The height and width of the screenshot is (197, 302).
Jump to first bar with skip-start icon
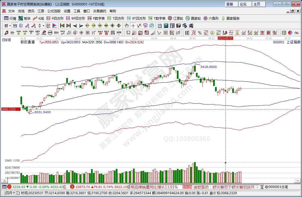click(x=62, y=26)
